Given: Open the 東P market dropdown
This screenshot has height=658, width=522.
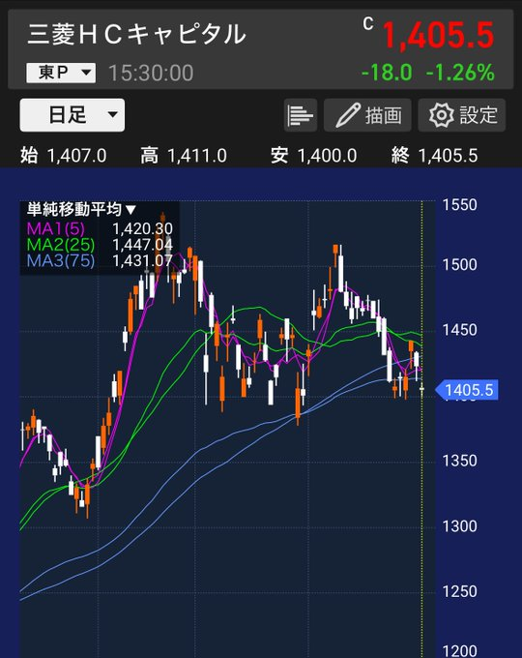Looking at the screenshot, I should click(x=61, y=73).
